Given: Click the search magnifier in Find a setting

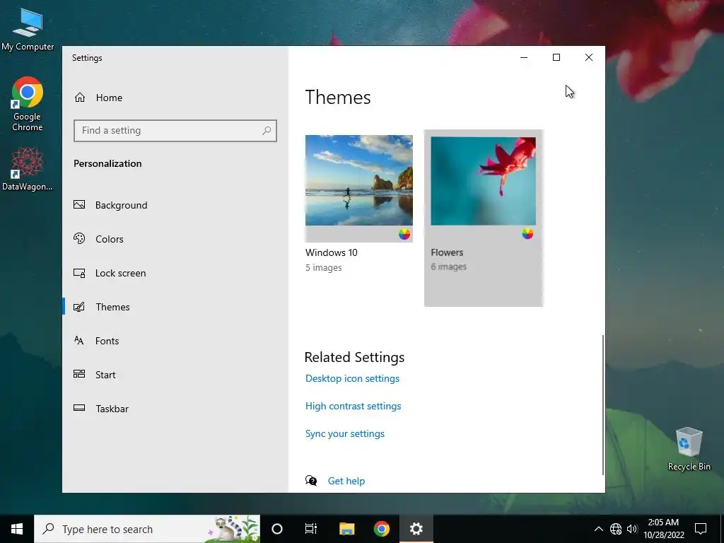Looking at the screenshot, I should [x=267, y=131].
